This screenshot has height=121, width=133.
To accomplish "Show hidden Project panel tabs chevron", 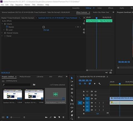I will tap(67, 77).
